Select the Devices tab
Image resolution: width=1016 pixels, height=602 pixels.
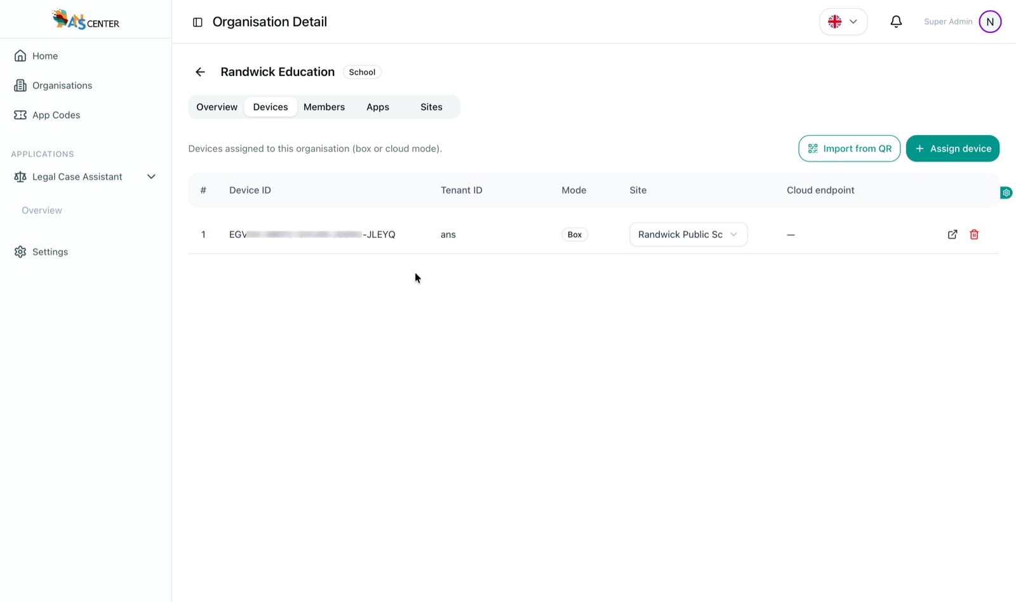tap(271, 107)
